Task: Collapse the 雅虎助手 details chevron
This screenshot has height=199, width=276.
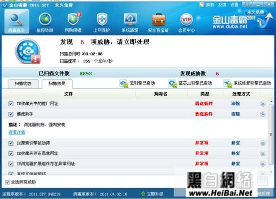Action: point(263,114)
